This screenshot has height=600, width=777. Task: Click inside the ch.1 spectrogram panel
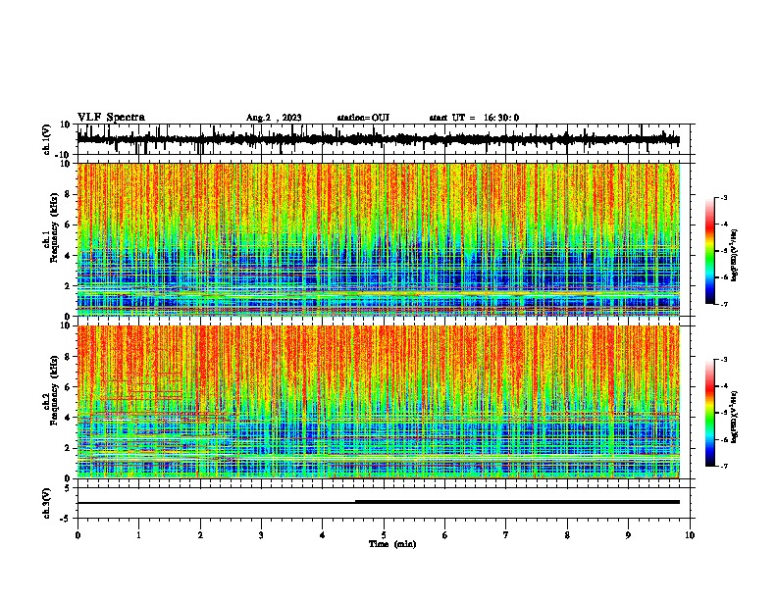[378, 239]
